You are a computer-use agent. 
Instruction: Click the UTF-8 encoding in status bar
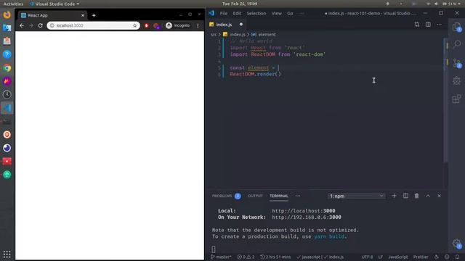367,257
